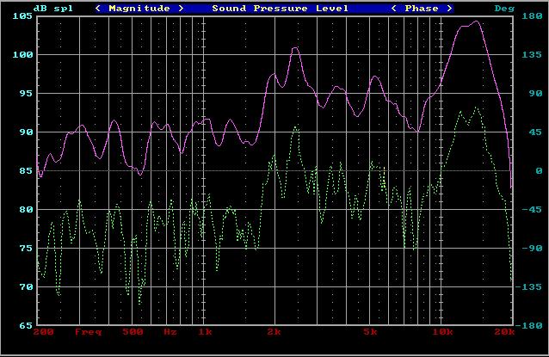Image resolution: width=549 pixels, height=357 pixels.
Task: Select the Magnitude header label
Action: (139, 8)
